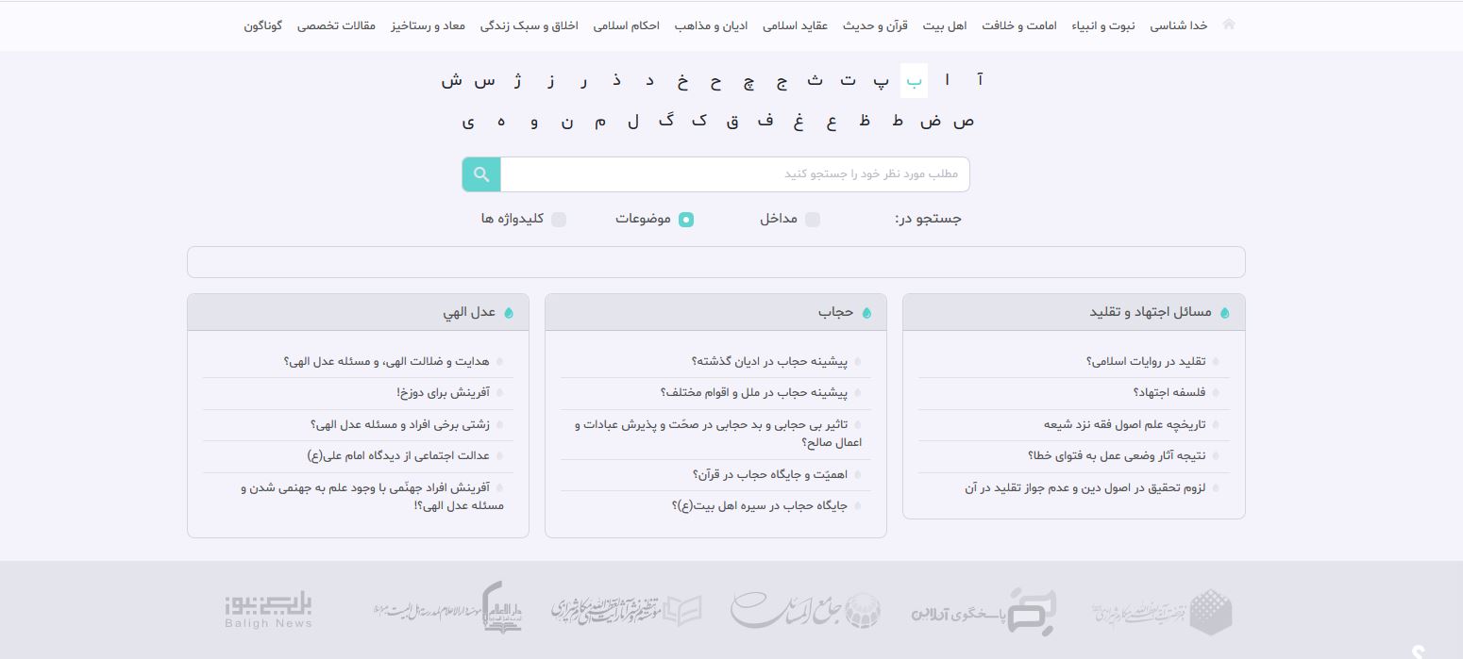Click the drop icon beside عدل الهی heading
The image size is (1463, 659).
509,313
